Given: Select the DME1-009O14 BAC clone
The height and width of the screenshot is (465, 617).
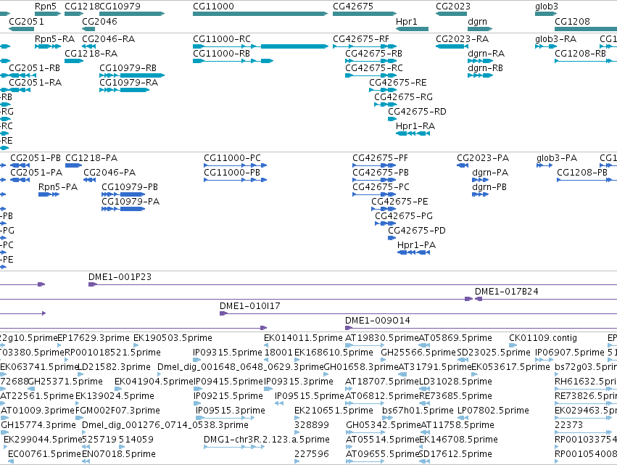Looking at the screenshot, I should click(481, 328).
